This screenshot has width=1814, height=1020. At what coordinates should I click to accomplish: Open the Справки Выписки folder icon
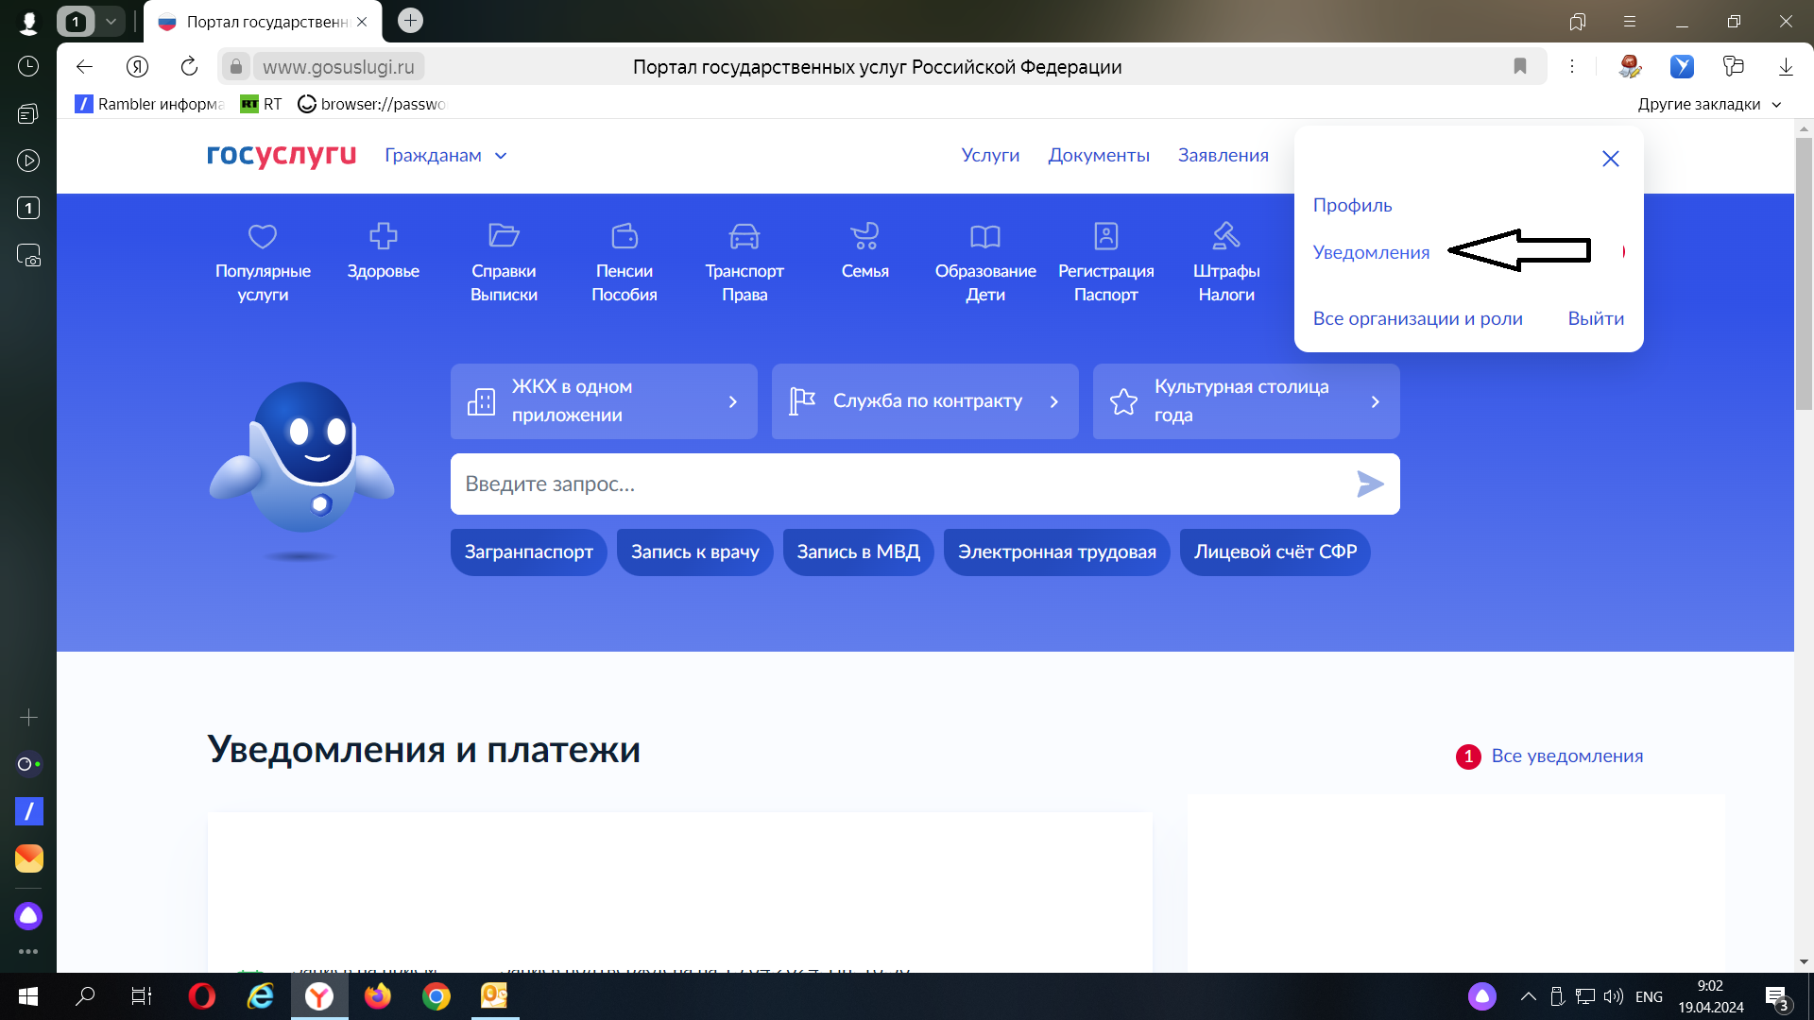coord(504,236)
